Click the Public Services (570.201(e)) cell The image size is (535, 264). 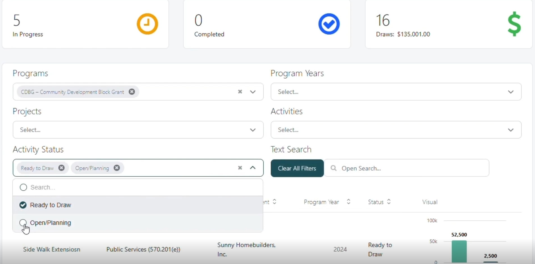click(x=143, y=249)
